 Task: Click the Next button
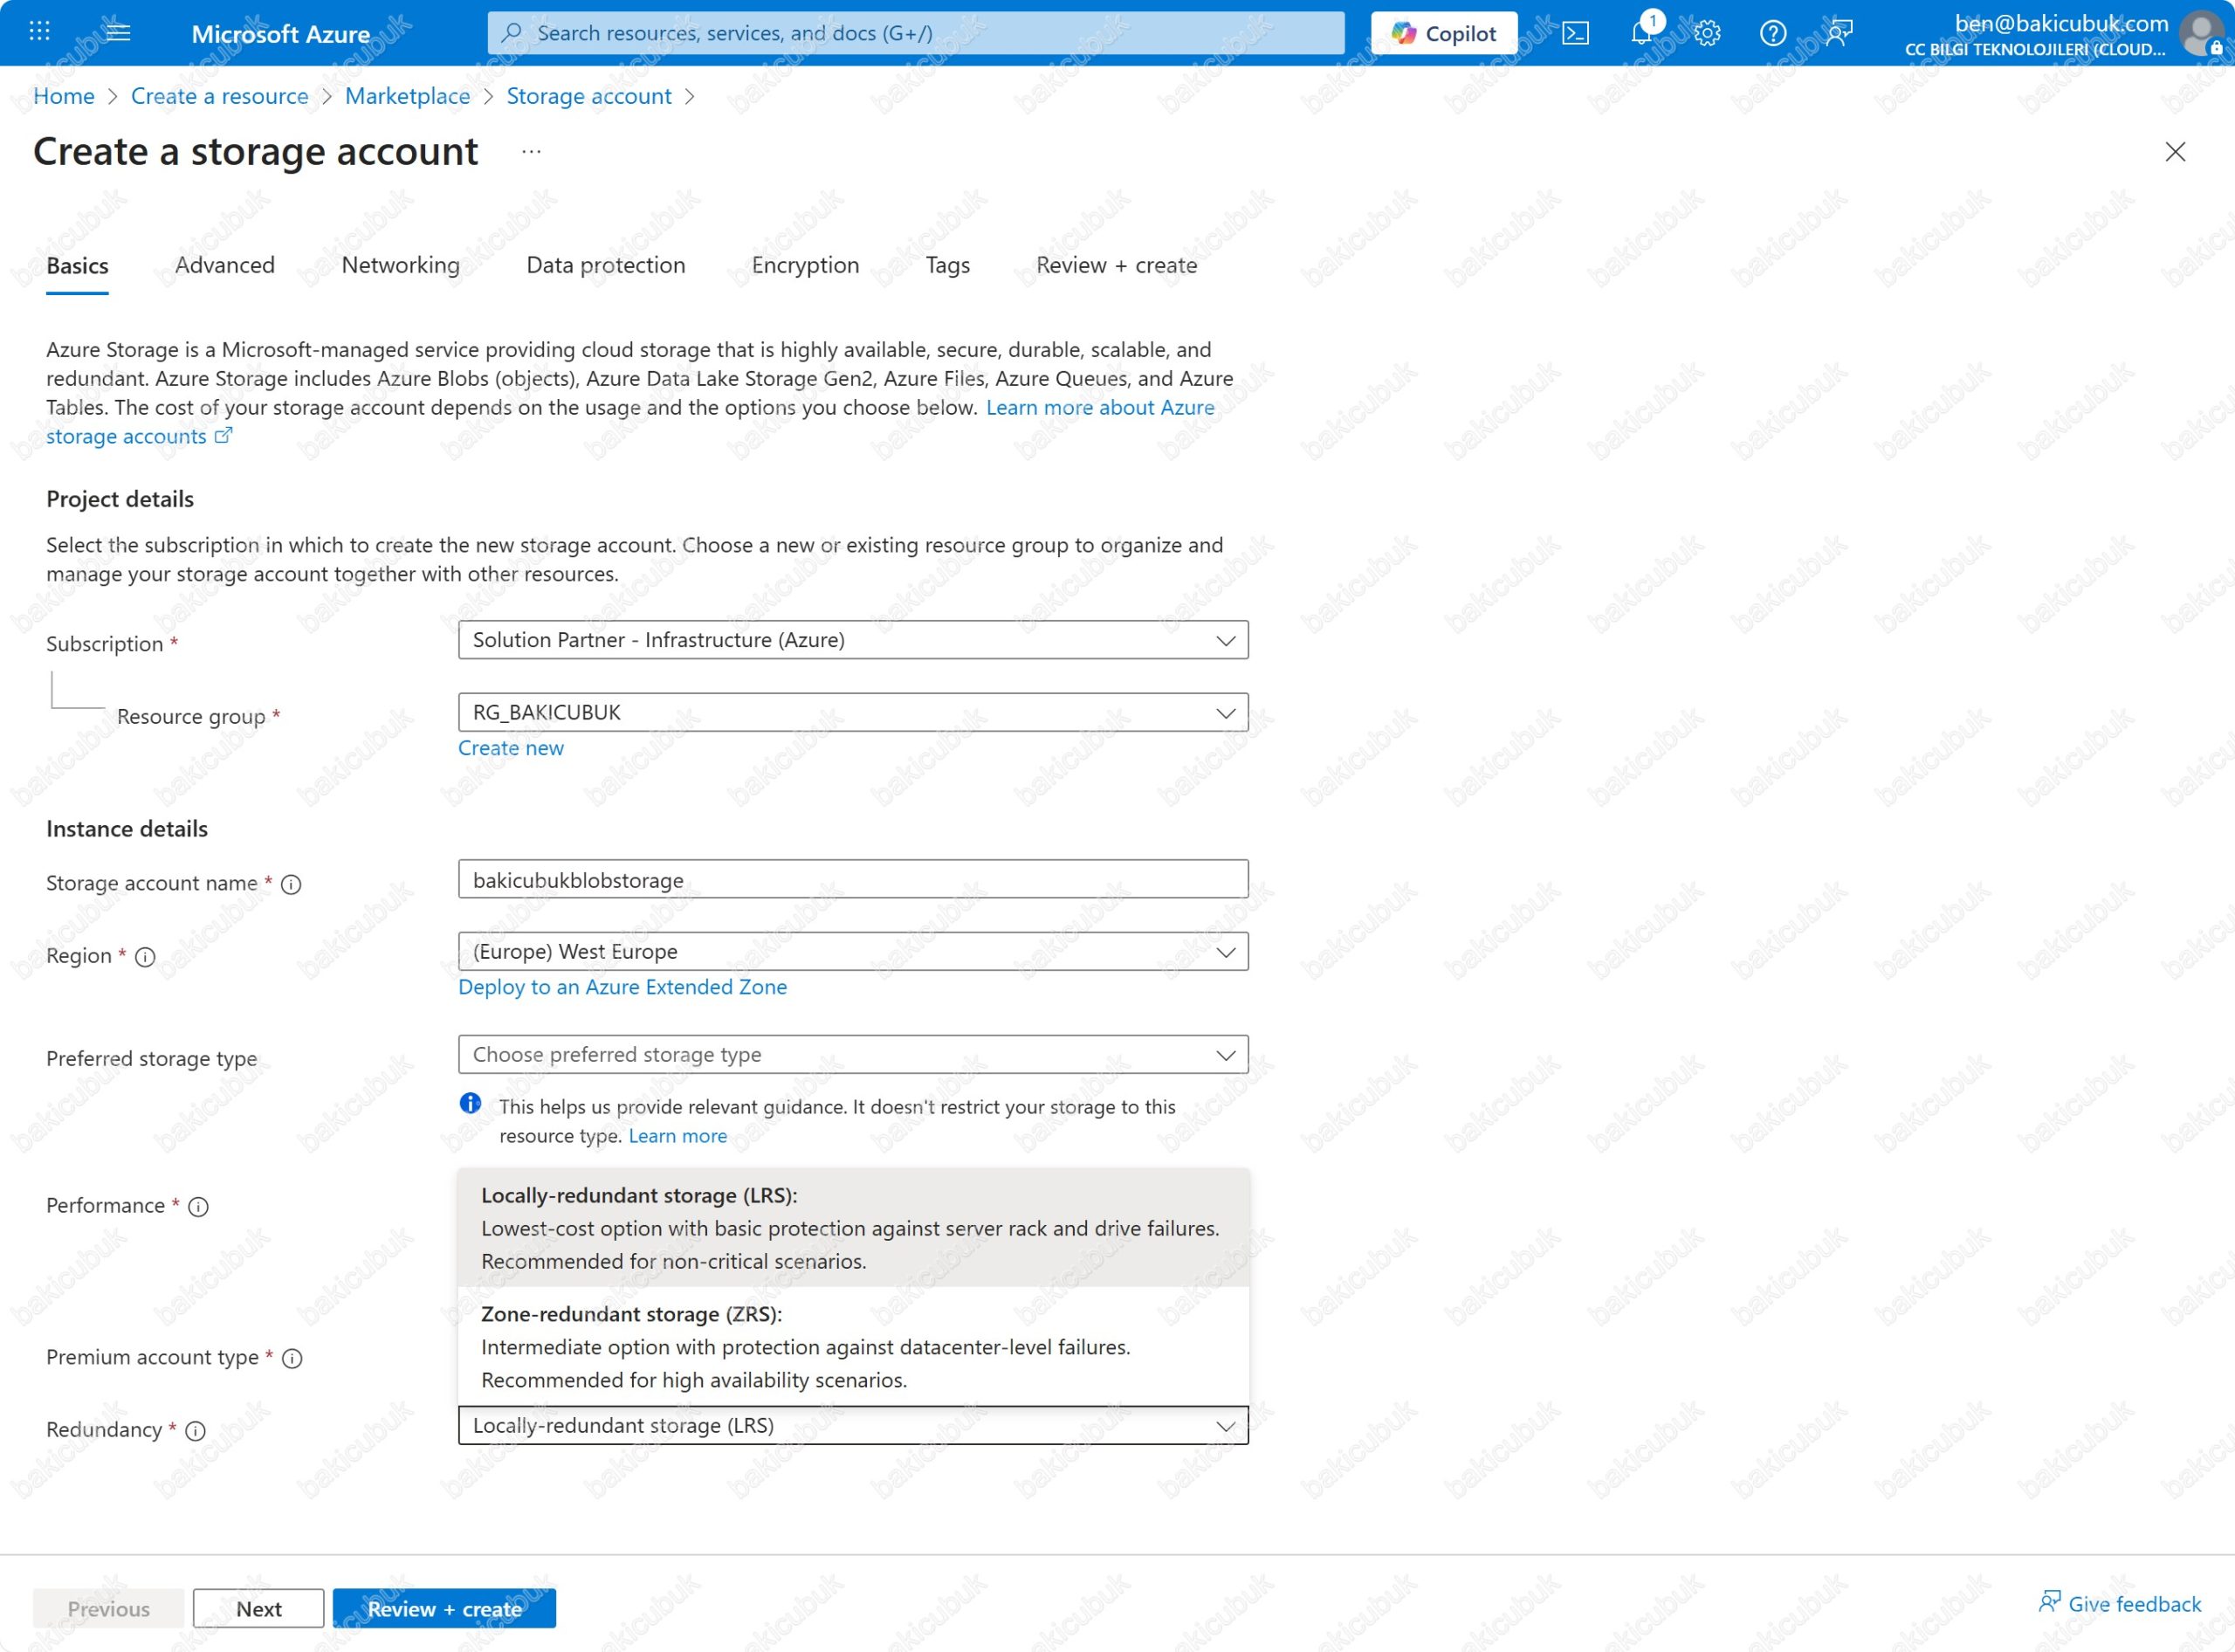pyautogui.click(x=258, y=1608)
